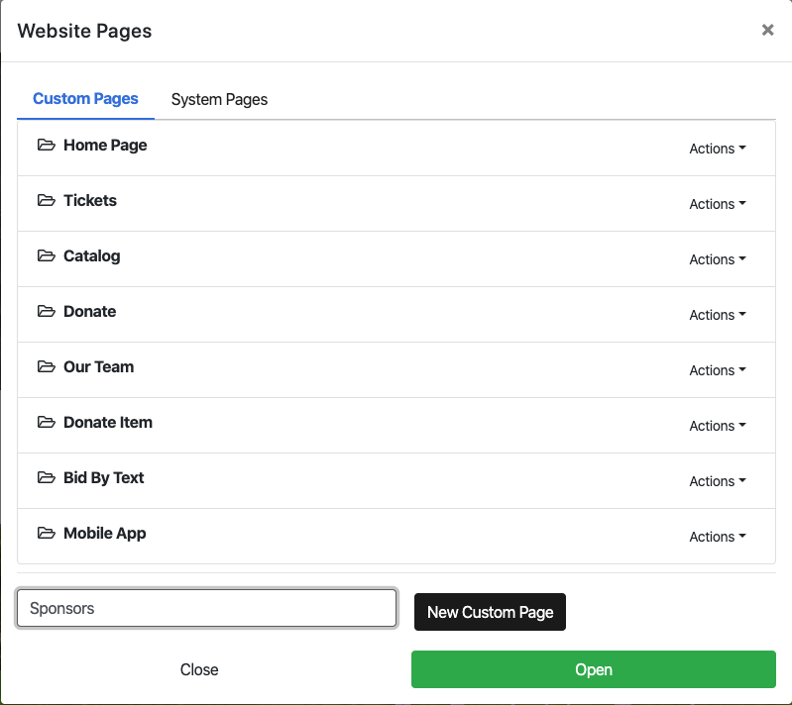Image resolution: width=792 pixels, height=705 pixels.
Task: Switch to the System Pages tab
Action: (219, 100)
